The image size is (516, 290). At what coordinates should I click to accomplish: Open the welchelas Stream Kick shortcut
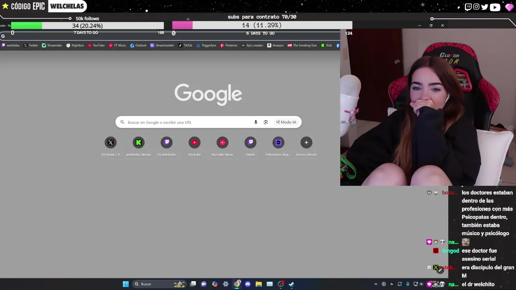click(x=138, y=146)
